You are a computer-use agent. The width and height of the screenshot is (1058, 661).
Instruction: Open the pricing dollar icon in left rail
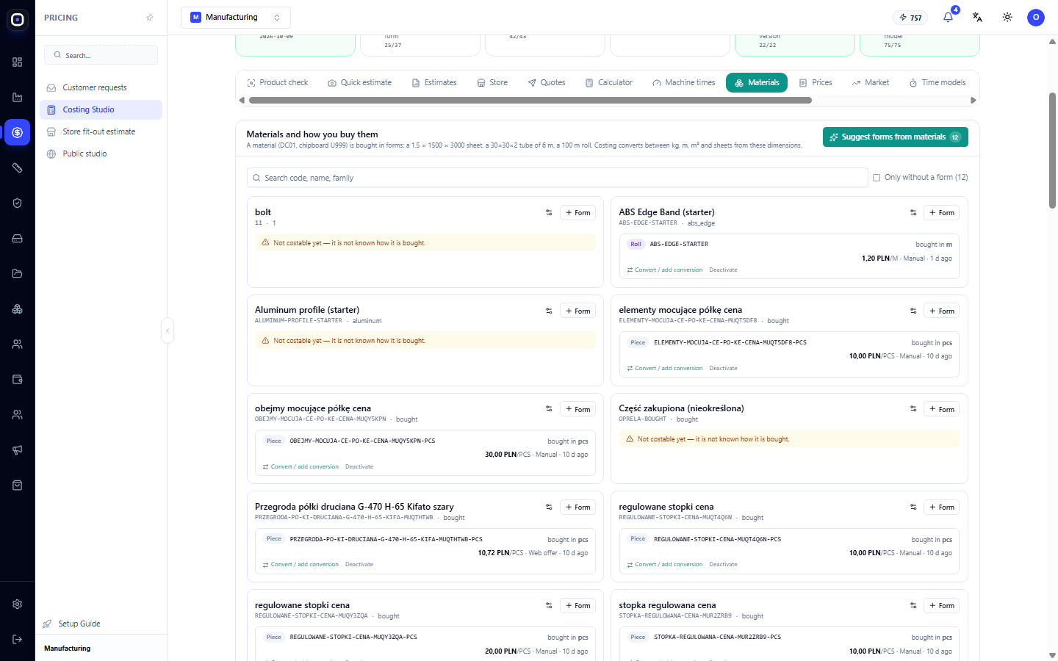18,133
